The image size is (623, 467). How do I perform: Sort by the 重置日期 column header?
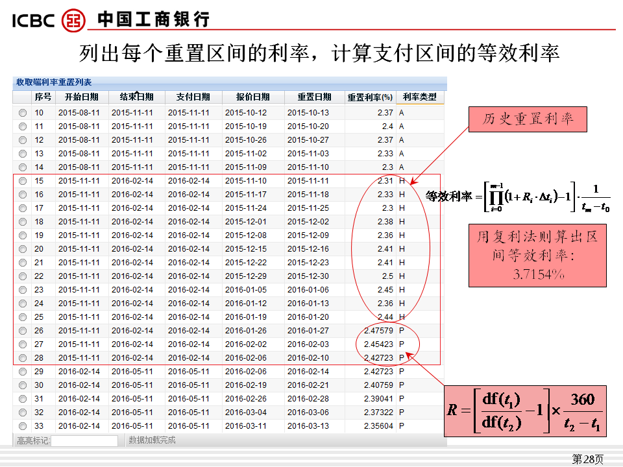click(314, 97)
